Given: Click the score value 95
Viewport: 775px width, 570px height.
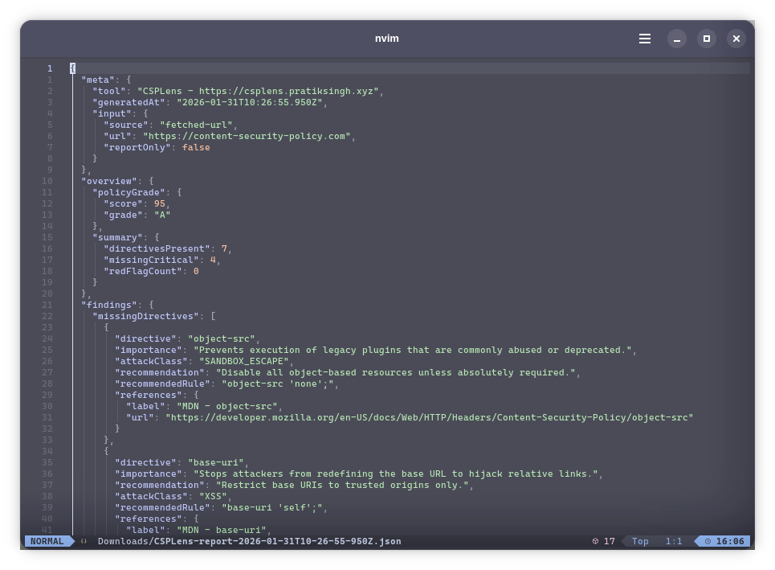Looking at the screenshot, I should (159, 203).
